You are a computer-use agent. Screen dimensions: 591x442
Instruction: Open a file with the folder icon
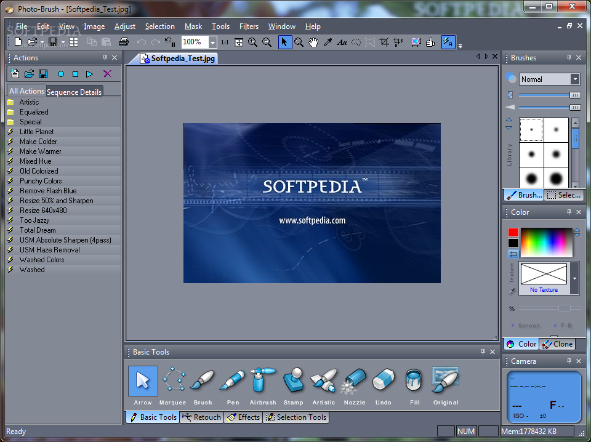32,42
